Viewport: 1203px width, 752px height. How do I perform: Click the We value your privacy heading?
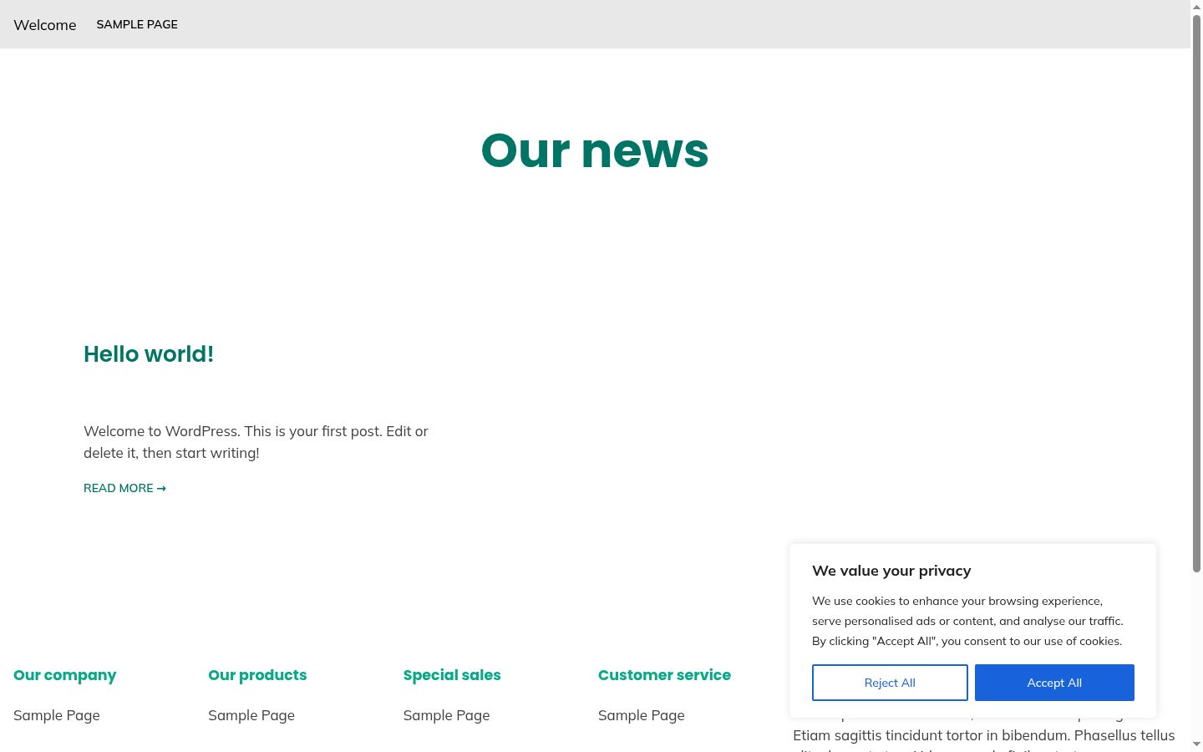pyautogui.click(x=891, y=571)
